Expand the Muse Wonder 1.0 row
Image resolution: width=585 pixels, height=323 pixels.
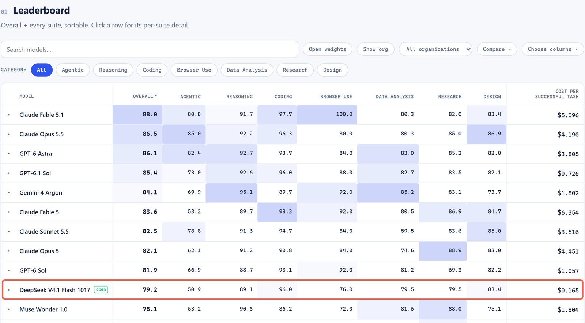[x=9, y=309]
